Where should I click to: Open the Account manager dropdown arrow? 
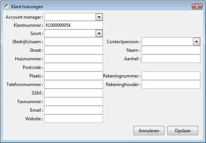click(99, 17)
